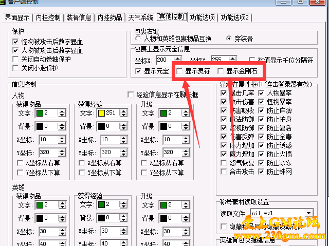Check Y坐标从下算 in 人物 升级
This screenshot has width=329, height=246.
[x=144, y=173]
